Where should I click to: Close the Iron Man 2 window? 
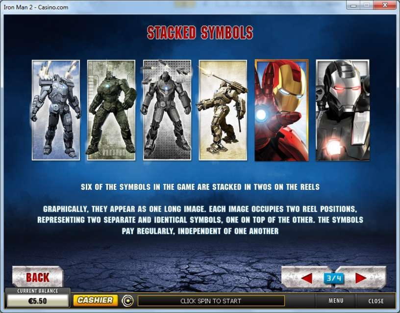[385, 5]
